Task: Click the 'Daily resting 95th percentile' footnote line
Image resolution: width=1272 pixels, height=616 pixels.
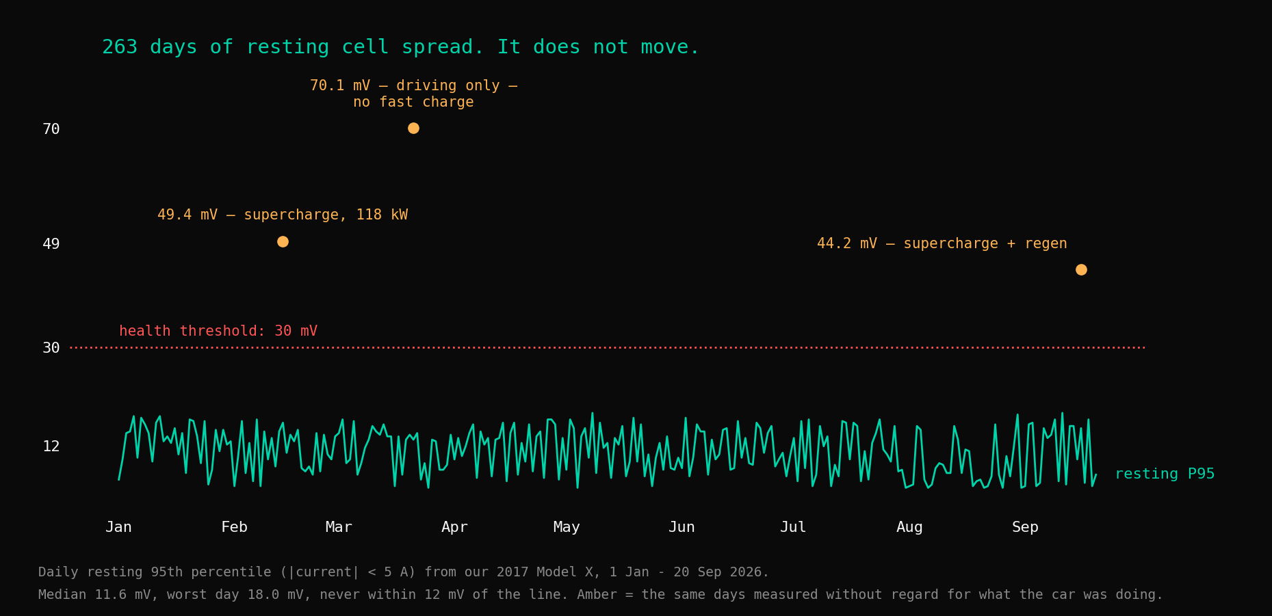Action: point(404,572)
